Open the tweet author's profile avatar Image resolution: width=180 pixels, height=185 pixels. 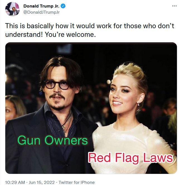click(13, 9)
